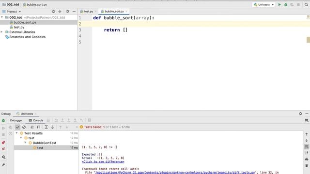Click the return statement on line 3
This screenshot has height=174, width=310.
(116, 30)
